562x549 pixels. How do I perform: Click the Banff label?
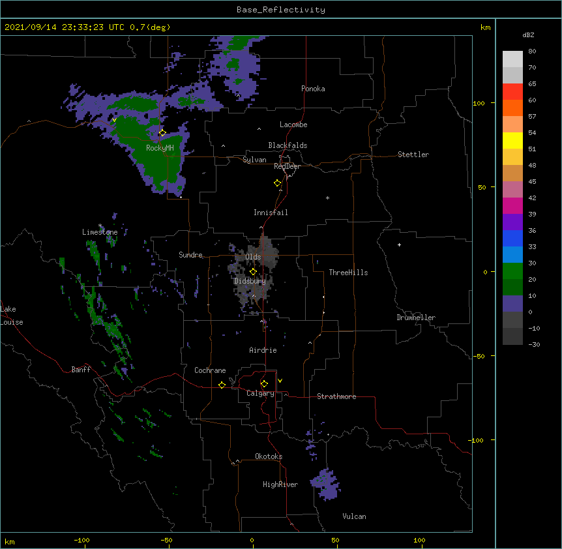pos(81,370)
